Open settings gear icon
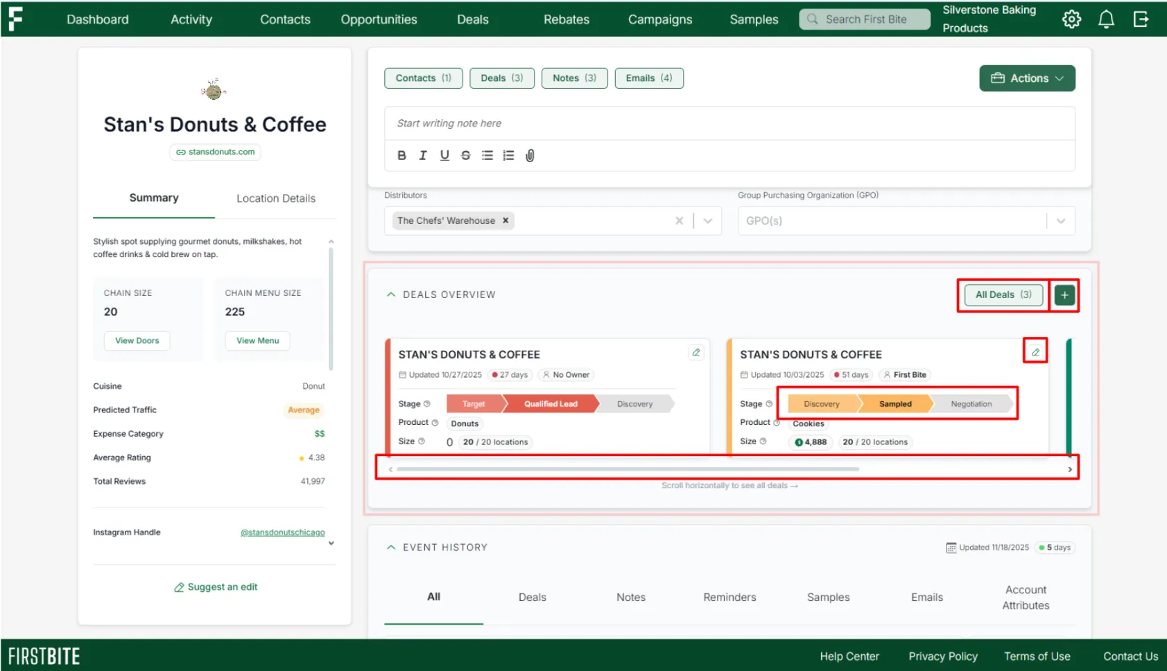The height and width of the screenshot is (671, 1167). pyautogui.click(x=1071, y=19)
